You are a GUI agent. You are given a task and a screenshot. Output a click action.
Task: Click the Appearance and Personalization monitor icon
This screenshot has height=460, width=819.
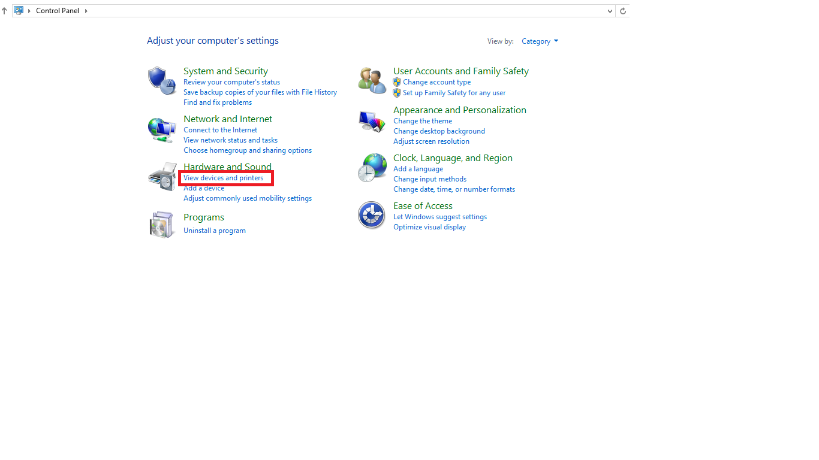(x=372, y=122)
